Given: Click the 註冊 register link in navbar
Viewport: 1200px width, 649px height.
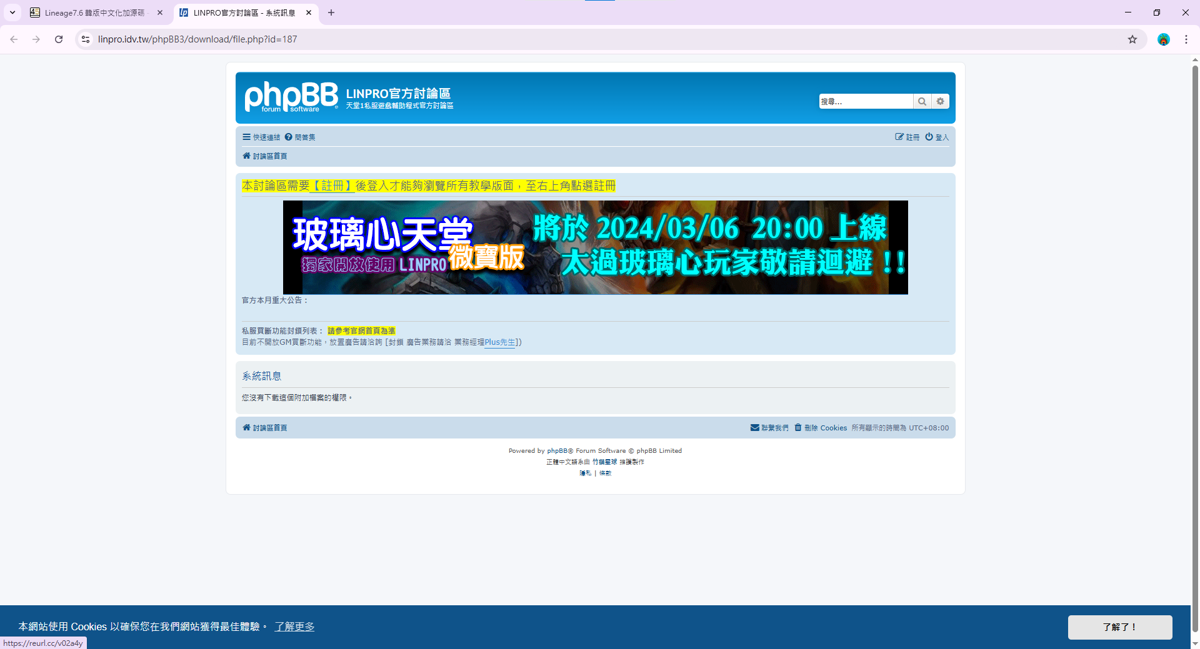Looking at the screenshot, I should tap(907, 137).
